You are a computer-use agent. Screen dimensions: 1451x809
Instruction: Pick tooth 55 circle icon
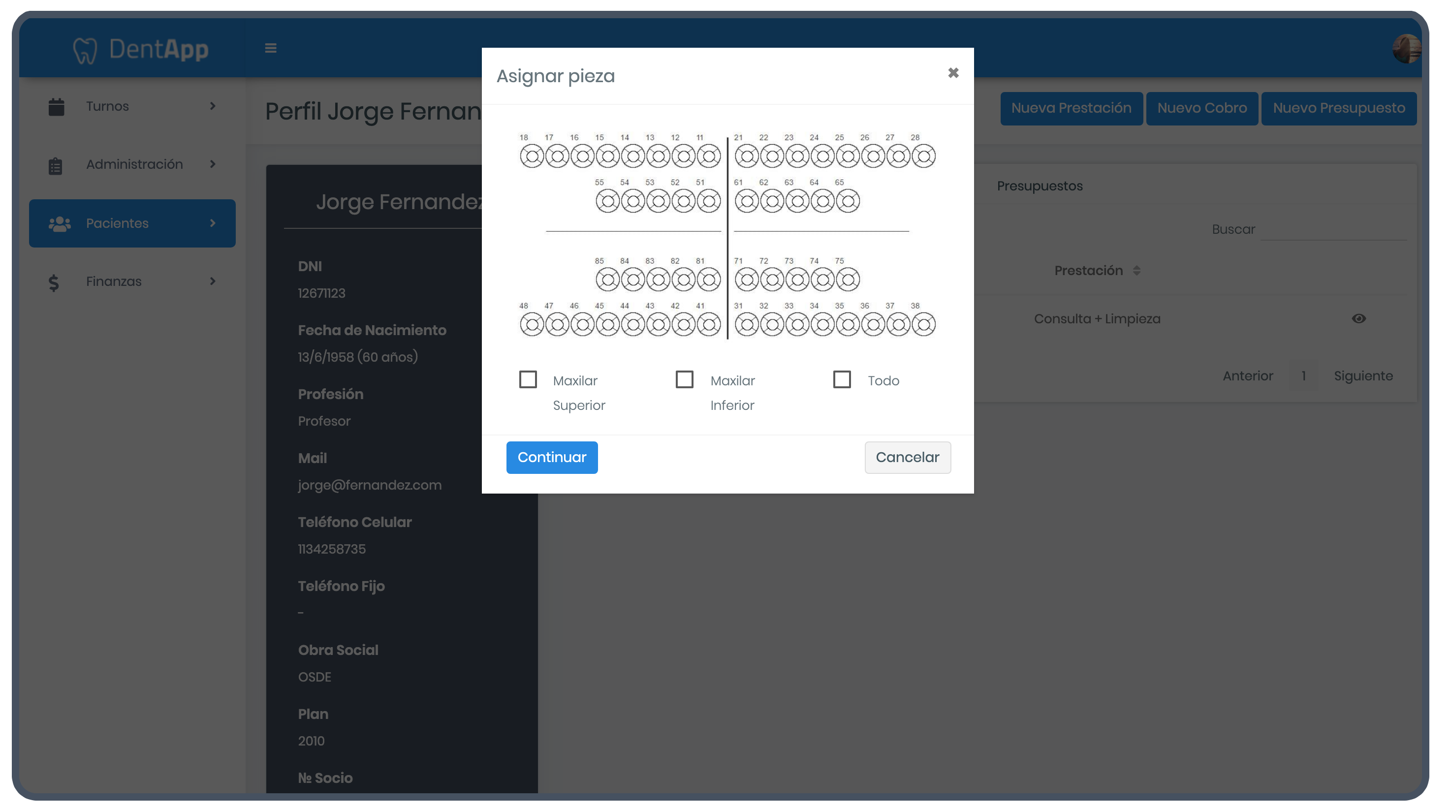[x=607, y=201]
